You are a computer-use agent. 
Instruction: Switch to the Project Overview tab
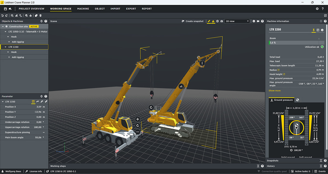(31, 9)
